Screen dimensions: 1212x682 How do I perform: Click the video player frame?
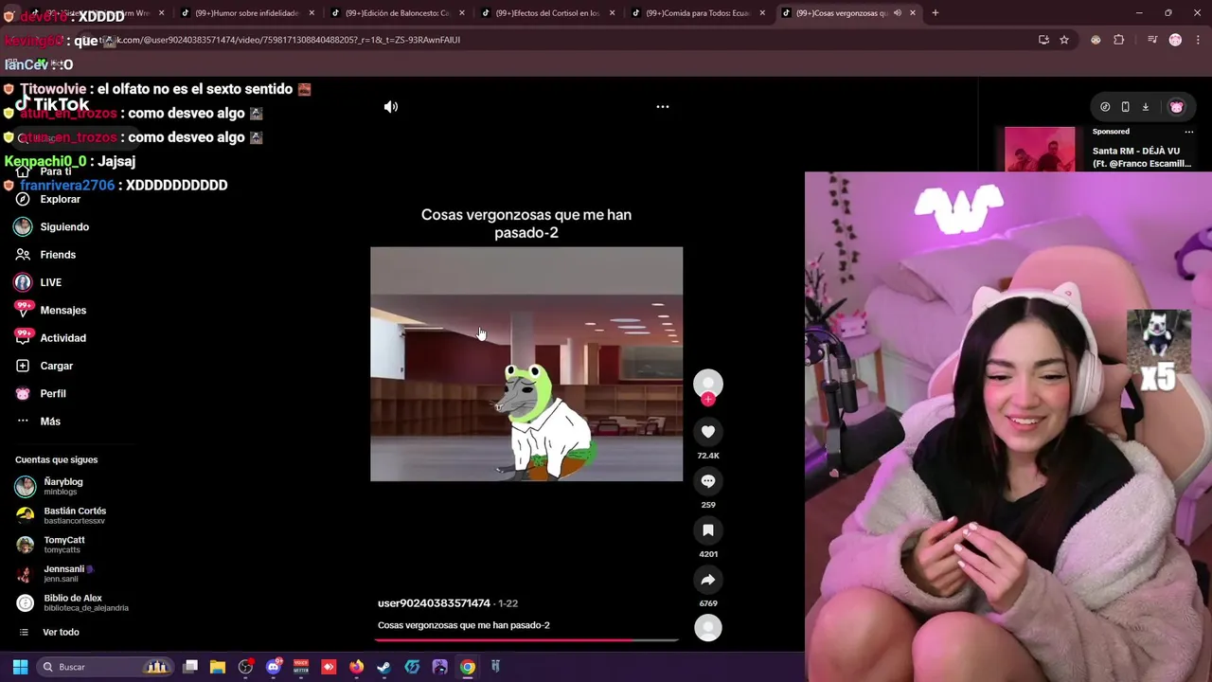coord(526,364)
